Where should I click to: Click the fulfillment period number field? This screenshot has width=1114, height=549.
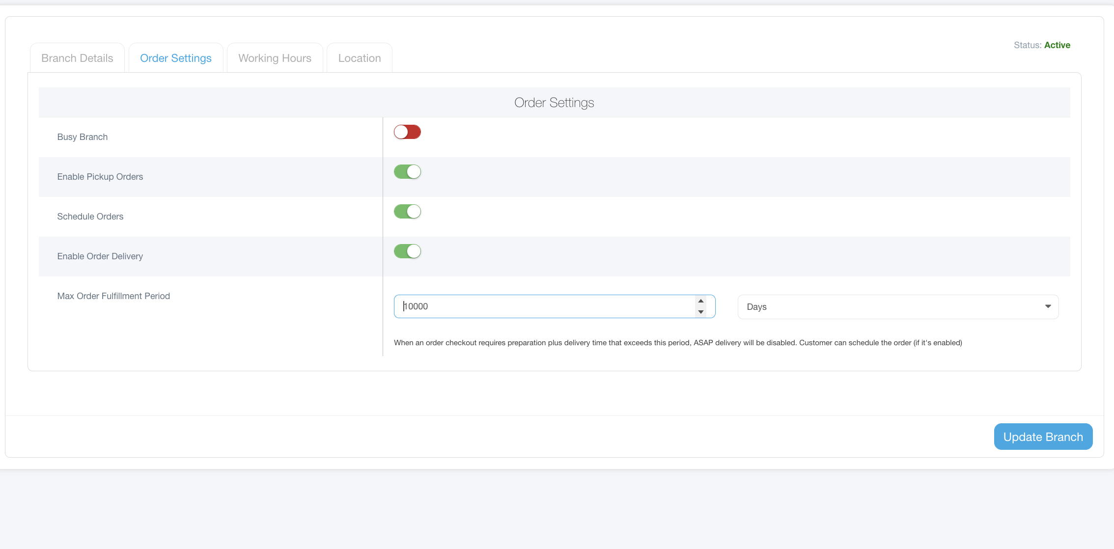point(540,306)
